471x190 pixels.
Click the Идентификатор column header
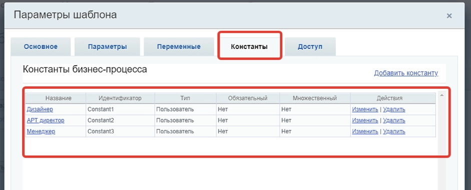click(120, 98)
